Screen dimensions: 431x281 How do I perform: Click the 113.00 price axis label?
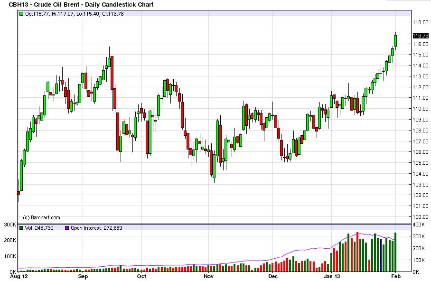(x=421, y=76)
